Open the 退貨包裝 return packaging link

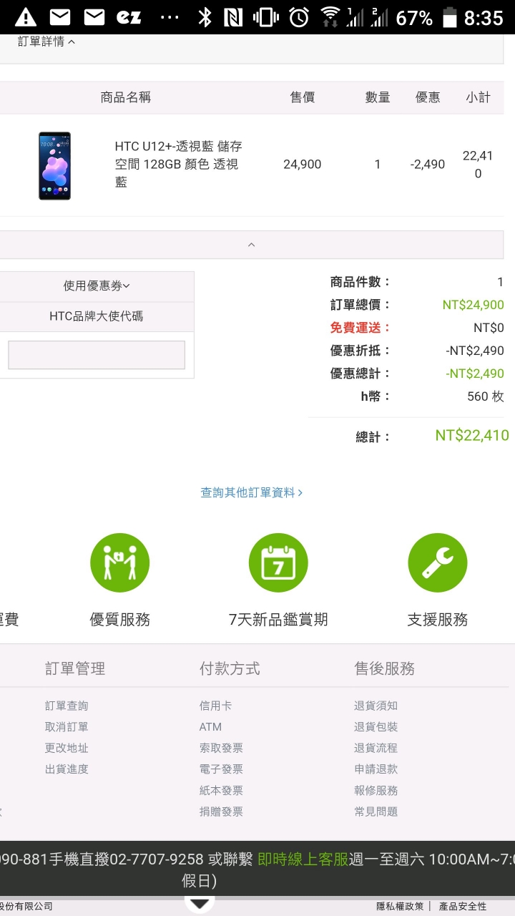376,727
